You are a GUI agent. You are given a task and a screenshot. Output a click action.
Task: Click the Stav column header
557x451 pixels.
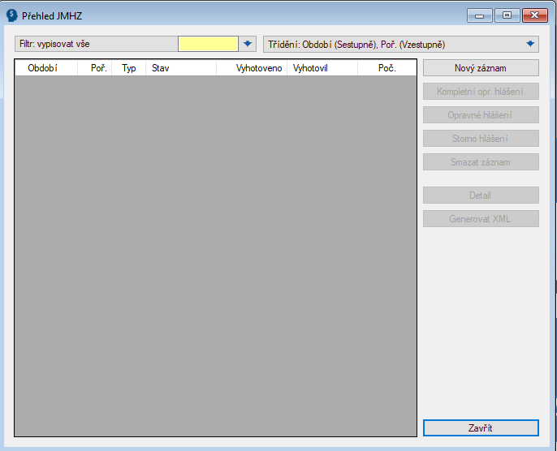180,68
